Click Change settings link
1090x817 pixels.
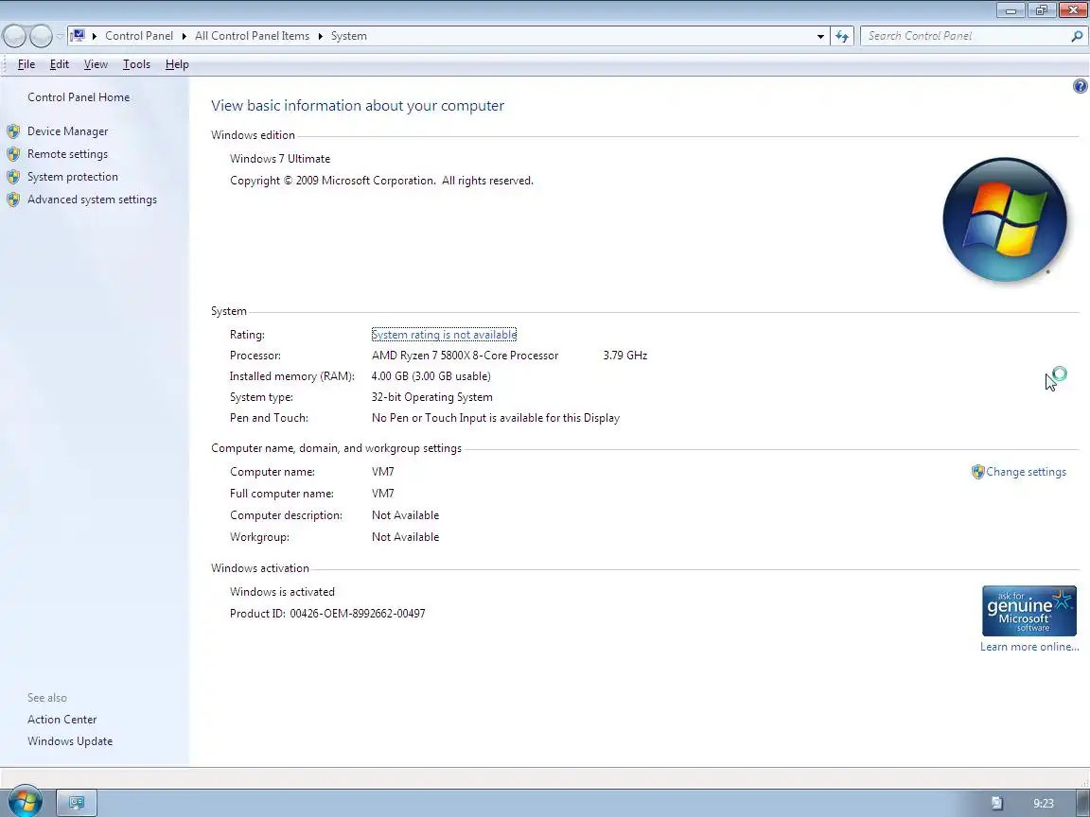[1026, 472]
